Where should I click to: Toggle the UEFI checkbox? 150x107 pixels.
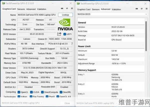(65, 34)
